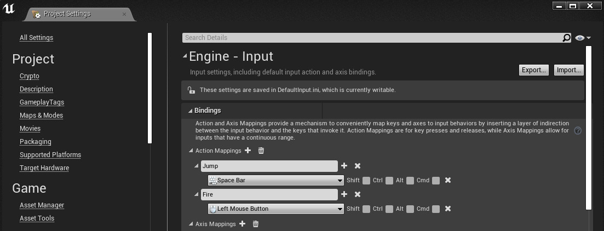Toggle Alt modifier for Space Bar

[410, 181]
